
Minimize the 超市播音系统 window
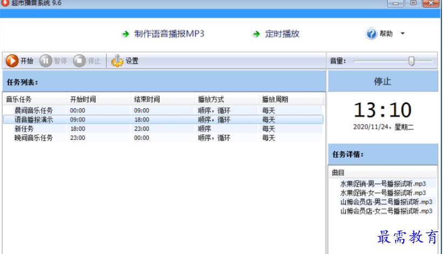pos(396,3)
